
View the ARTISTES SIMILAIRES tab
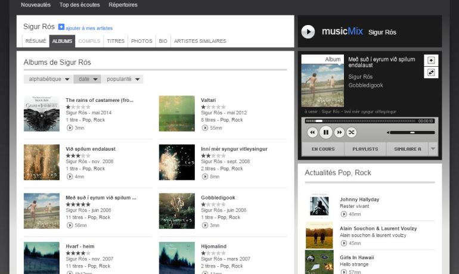(x=200, y=41)
